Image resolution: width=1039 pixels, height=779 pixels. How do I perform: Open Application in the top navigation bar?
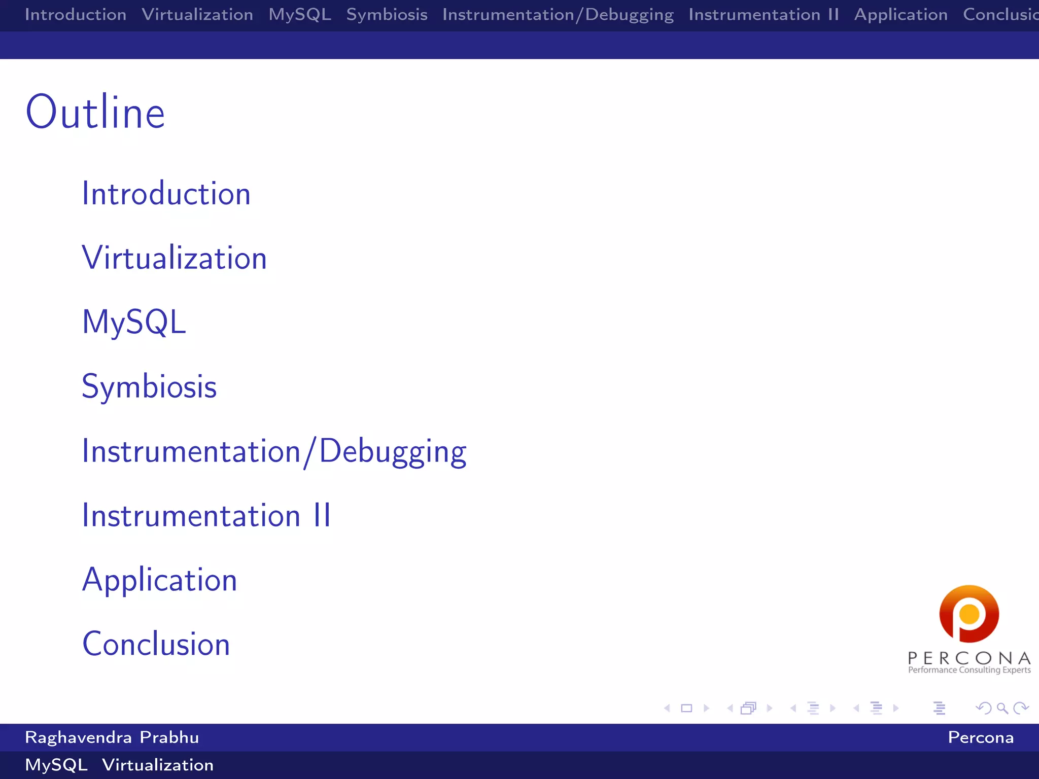[901, 15]
